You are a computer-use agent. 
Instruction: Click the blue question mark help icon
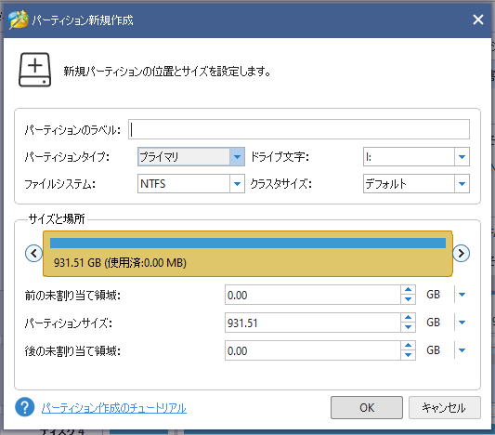(x=25, y=407)
